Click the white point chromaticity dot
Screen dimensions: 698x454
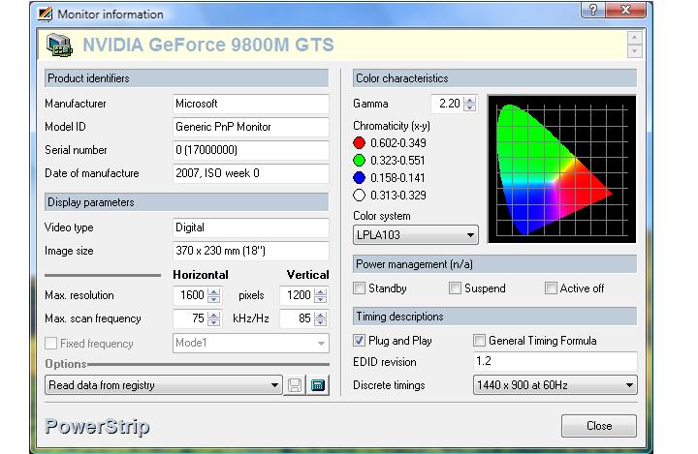(x=360, y=195)
